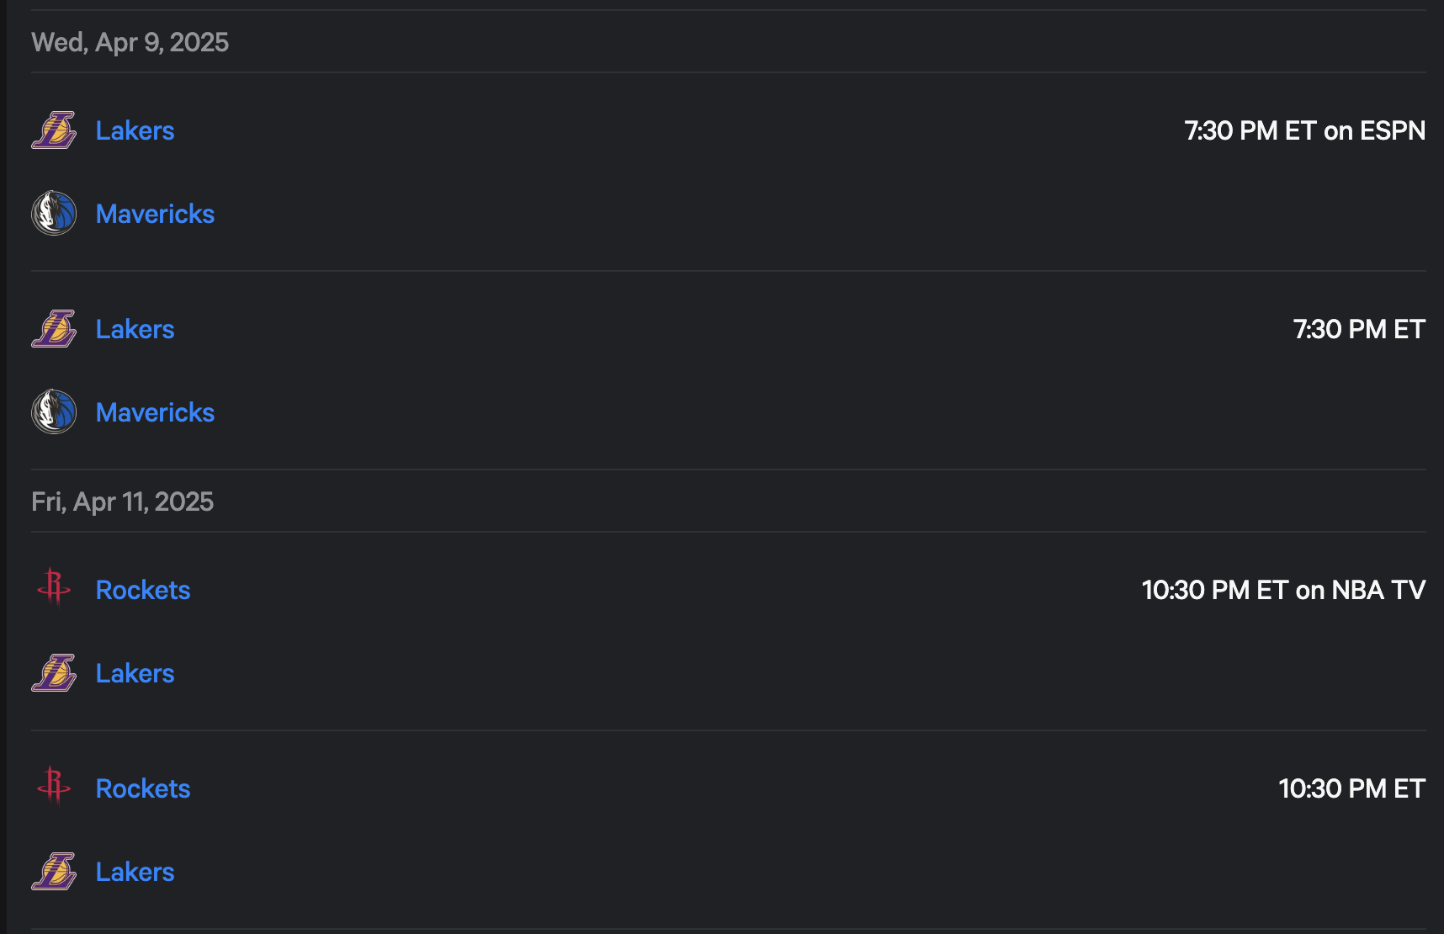Click the Lakers logo in the ESPN game

[54, 130]
